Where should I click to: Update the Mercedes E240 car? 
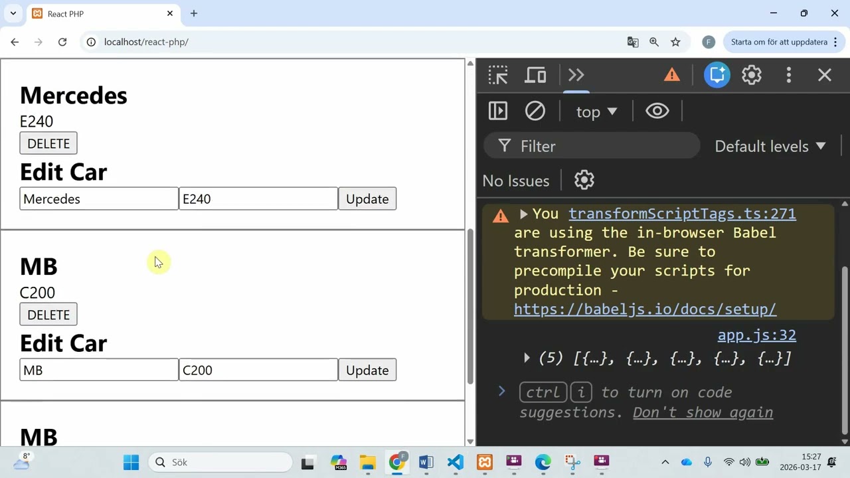click(x=367, y=199)
